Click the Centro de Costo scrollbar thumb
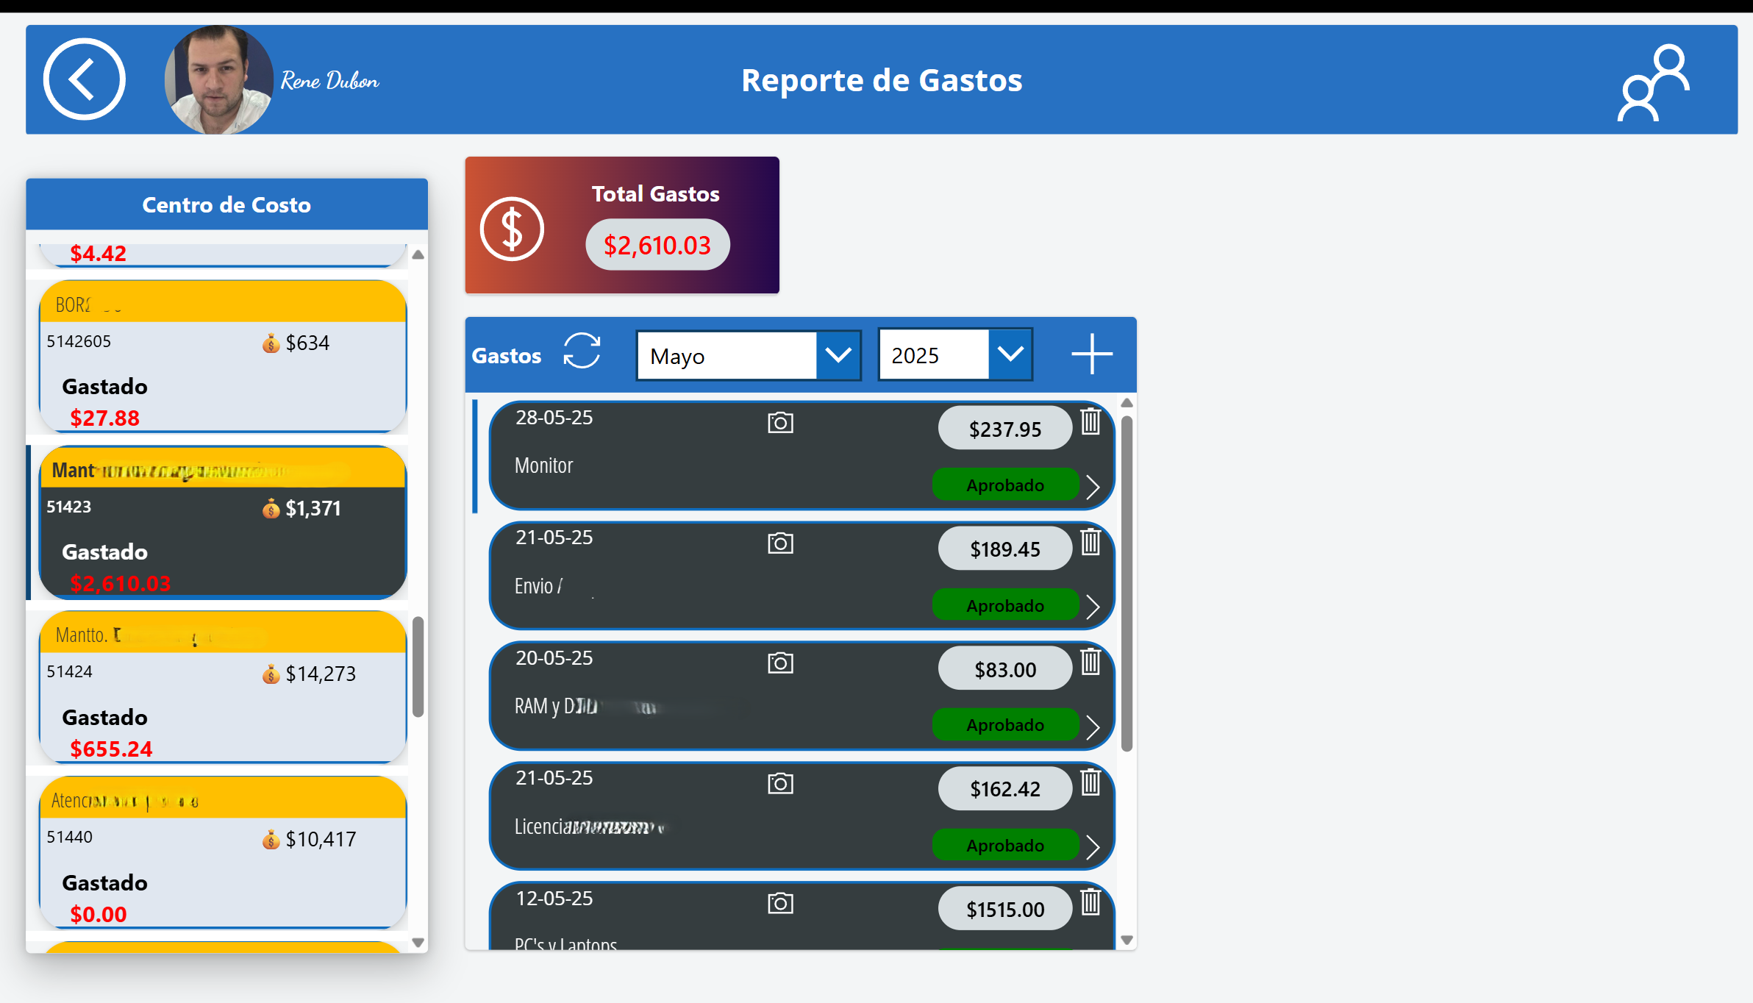The width and height of the screenshot is (1753, 1003). 418,666
